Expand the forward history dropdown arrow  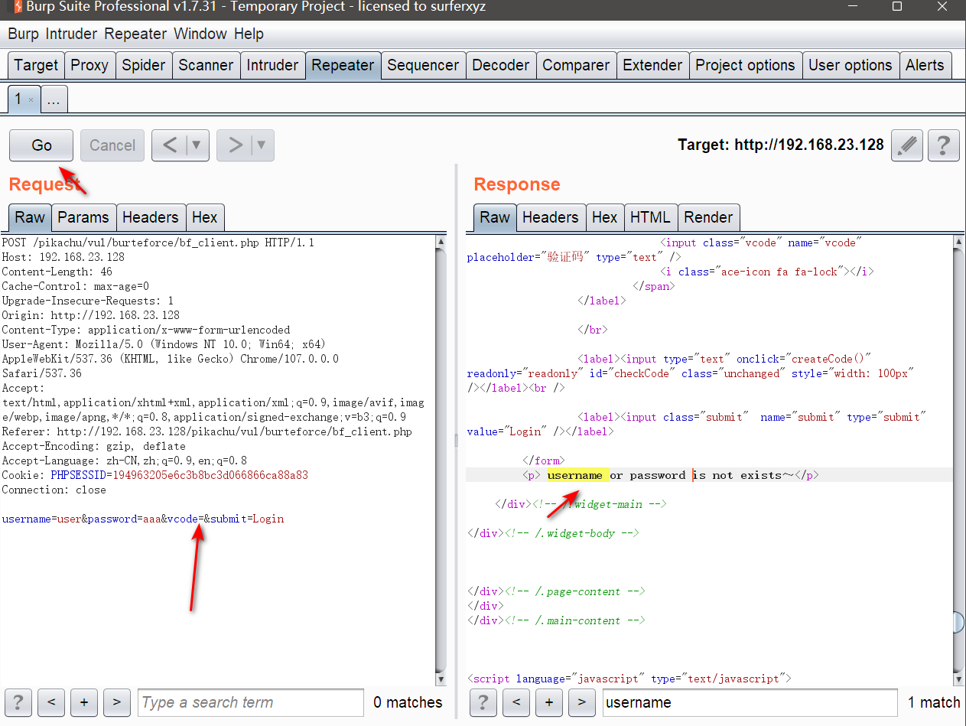261,145
